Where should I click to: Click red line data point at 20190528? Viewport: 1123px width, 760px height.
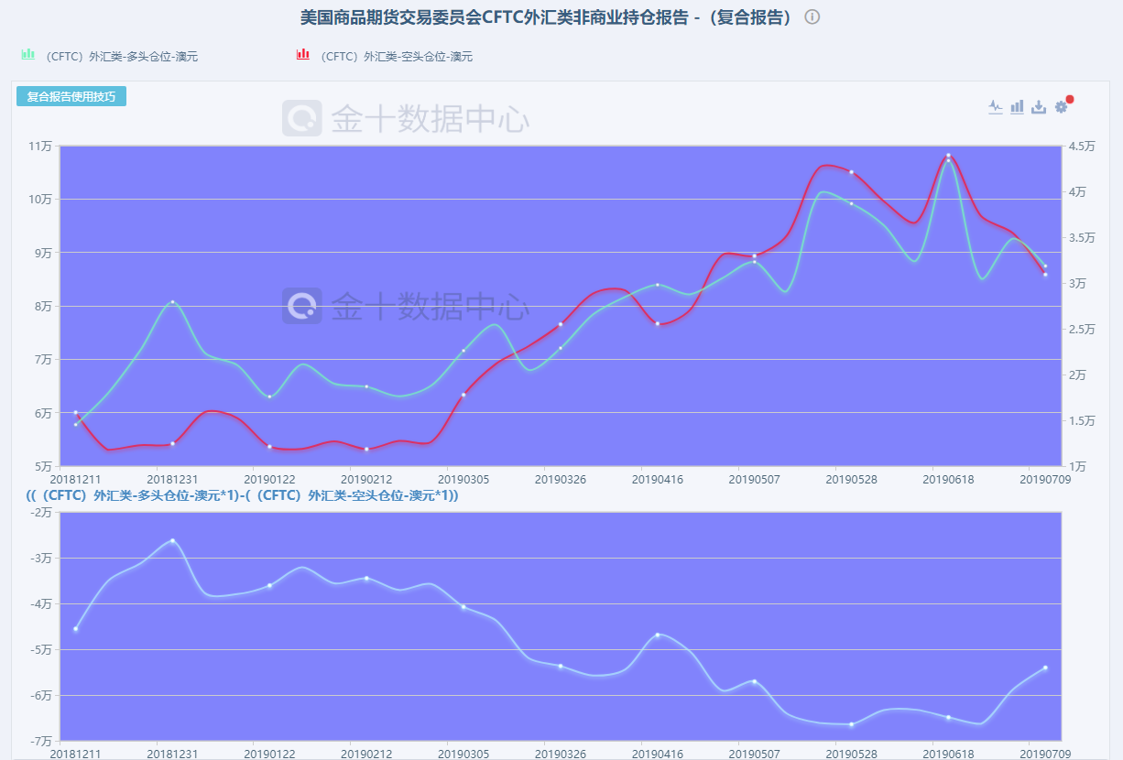[x=851, y=172]
